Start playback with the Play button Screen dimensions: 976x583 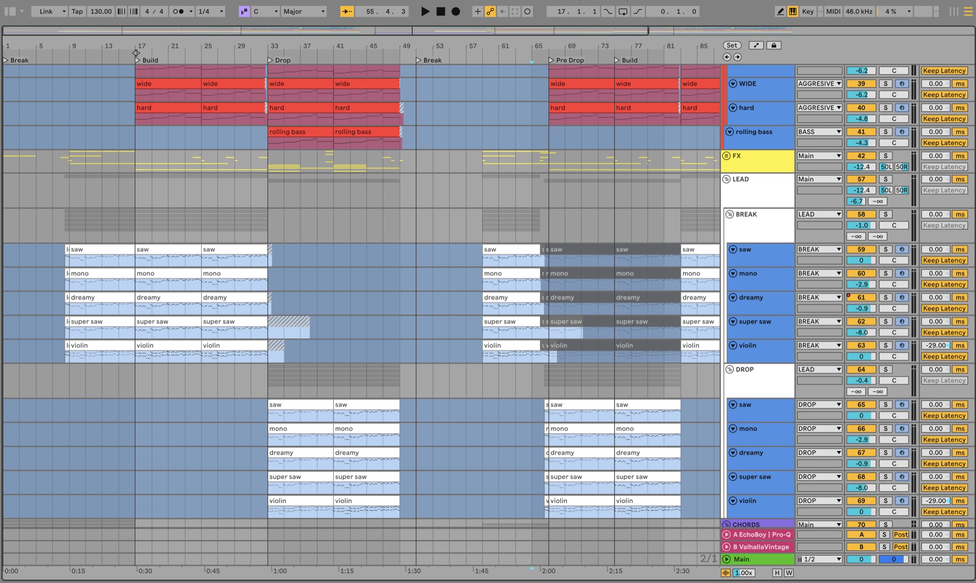click(425, 11)
